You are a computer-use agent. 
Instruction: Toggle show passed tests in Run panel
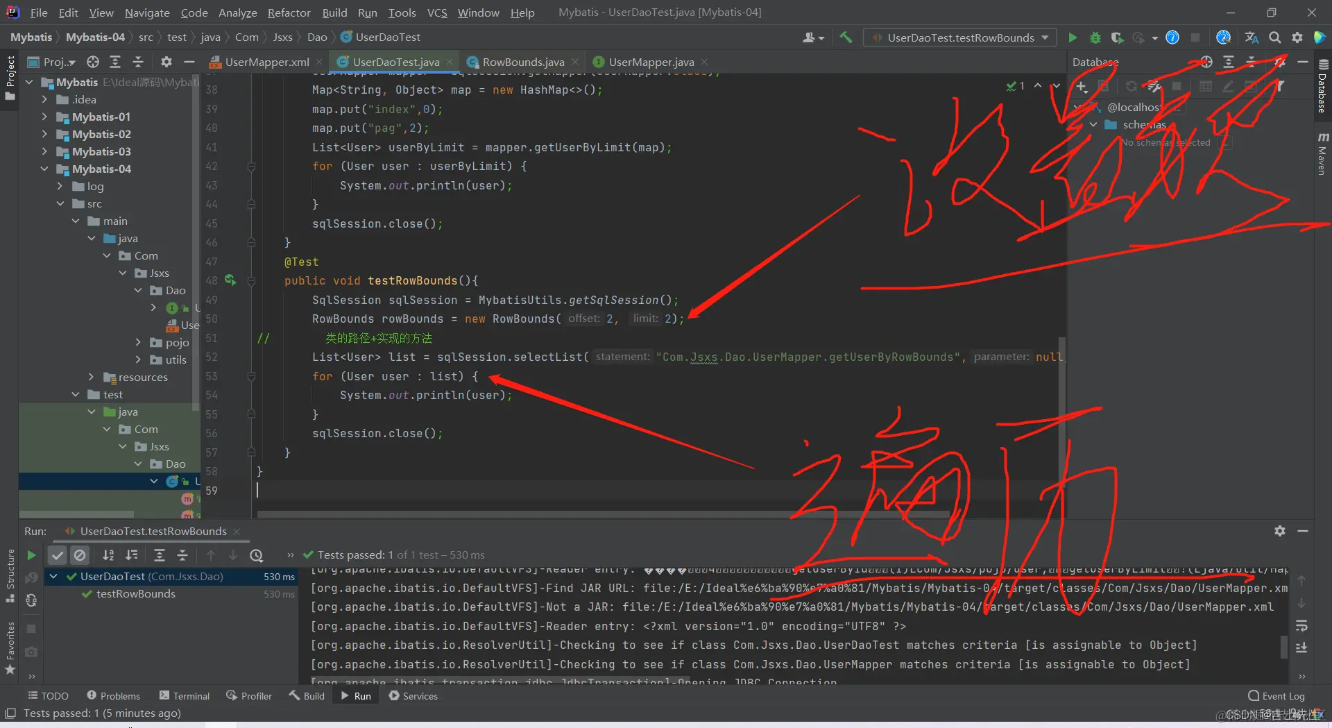point(58,555)
